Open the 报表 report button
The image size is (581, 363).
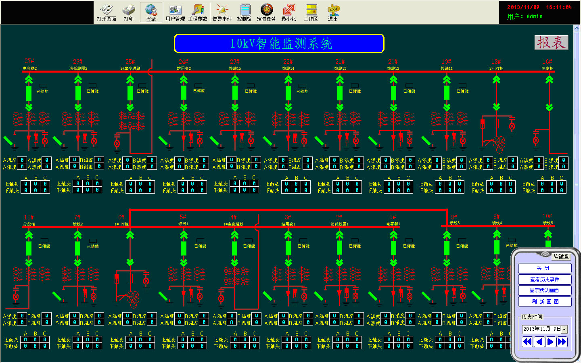551,42
